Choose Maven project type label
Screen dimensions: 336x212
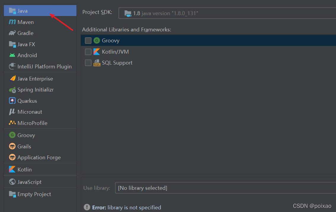tap(25, 22)
